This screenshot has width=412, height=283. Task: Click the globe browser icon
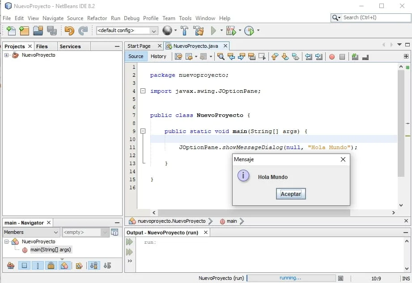click(167, 30)
